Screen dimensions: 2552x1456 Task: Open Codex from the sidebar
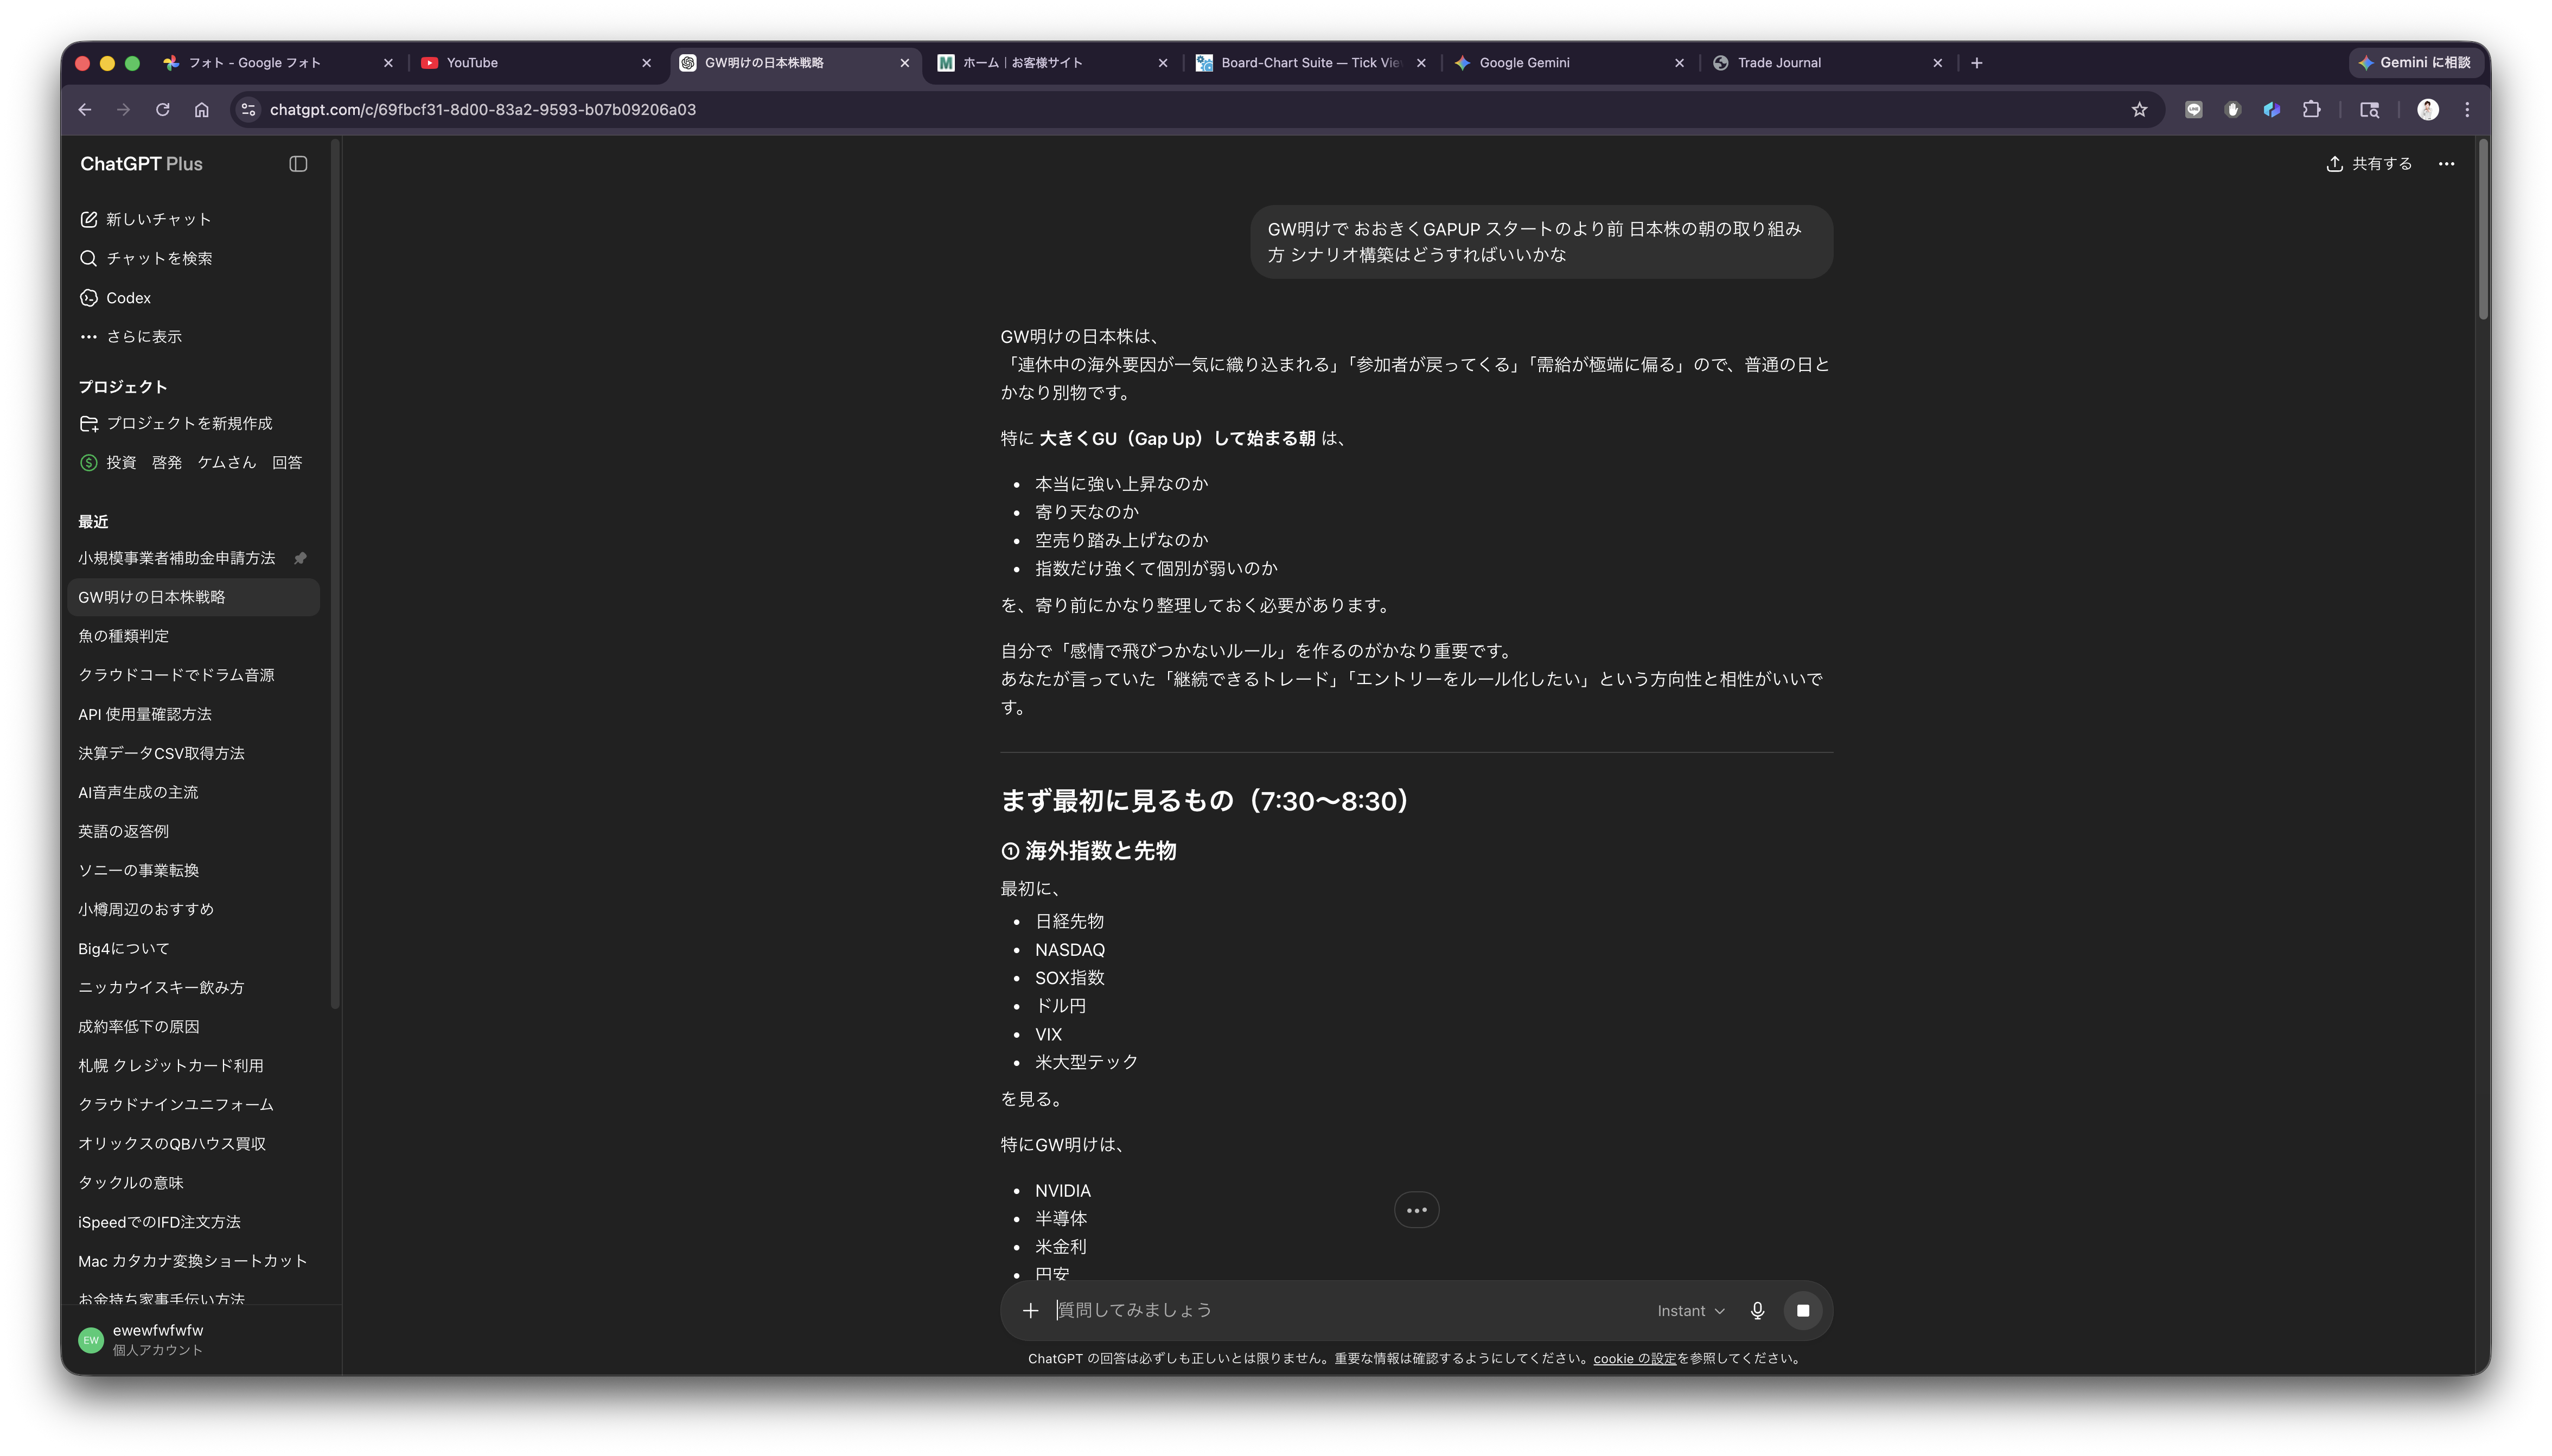coord(194,298)
